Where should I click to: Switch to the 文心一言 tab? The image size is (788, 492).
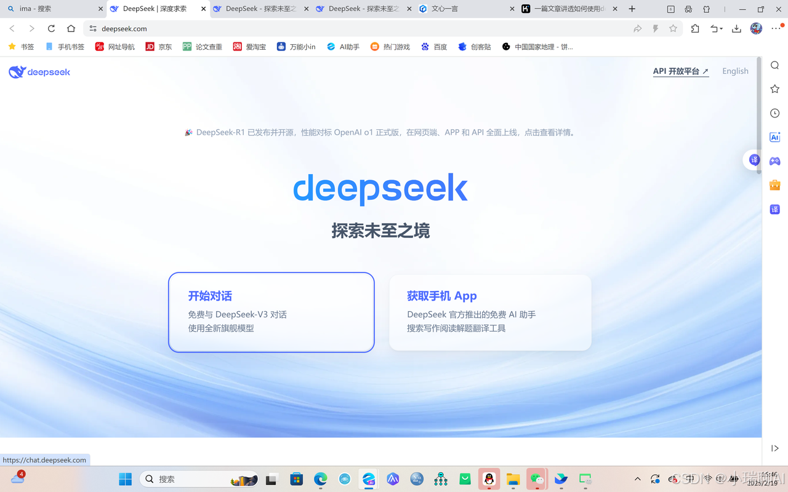[465, 9]
